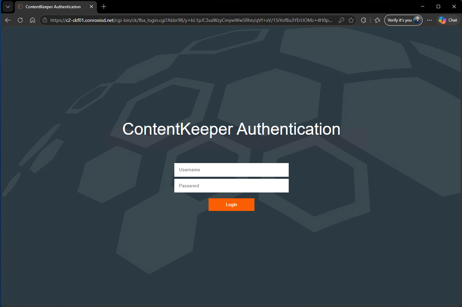Open a new tab with the plus button
Viewport: 462px width, 307px height.
click(104, 6)
